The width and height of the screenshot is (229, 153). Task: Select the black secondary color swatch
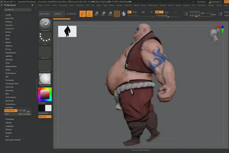click(x=42, y=108)
